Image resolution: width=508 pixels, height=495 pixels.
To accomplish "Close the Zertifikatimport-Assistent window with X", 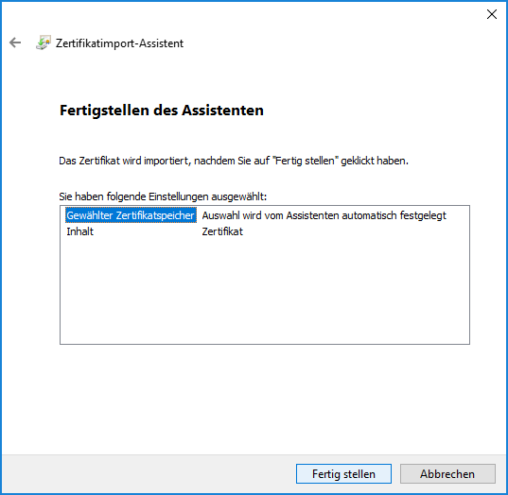I will [492, 14].
